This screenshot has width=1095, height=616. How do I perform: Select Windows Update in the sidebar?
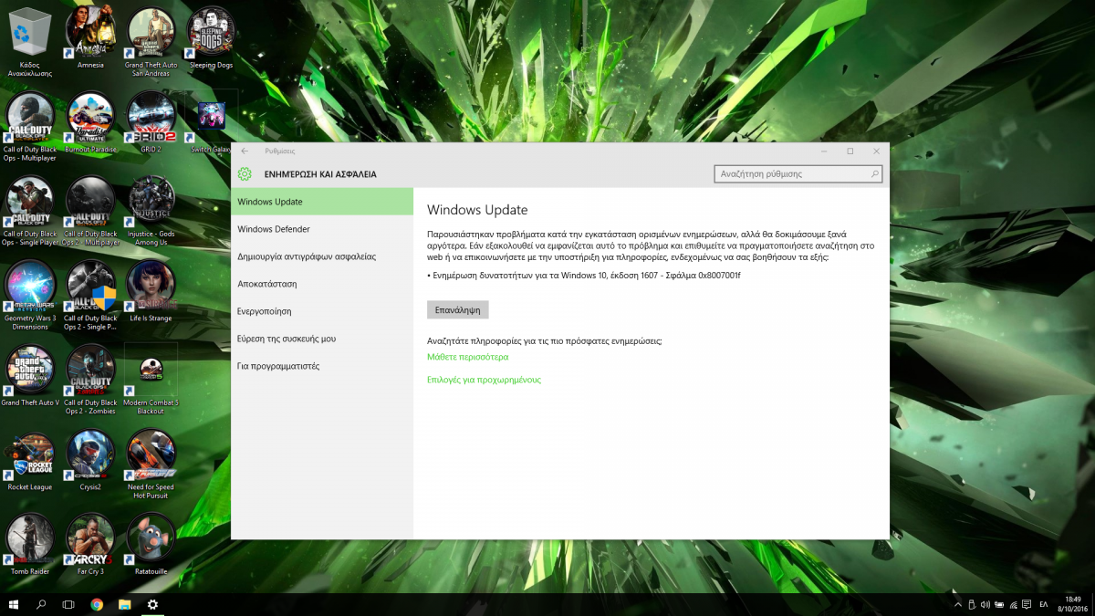pos(322,202)
